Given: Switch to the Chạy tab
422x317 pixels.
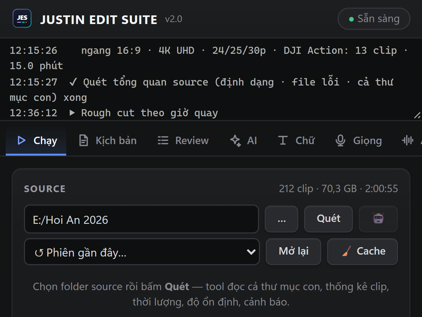Looking at the screenshot, I should pyautogui.click(x=36, y=141).
